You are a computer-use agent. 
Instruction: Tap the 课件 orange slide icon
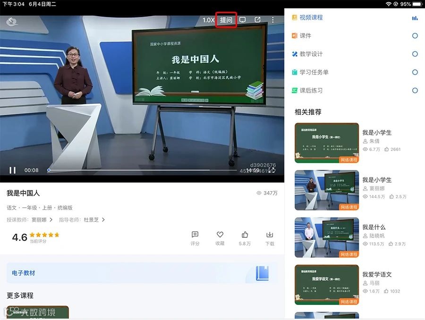tap(294, 35)
